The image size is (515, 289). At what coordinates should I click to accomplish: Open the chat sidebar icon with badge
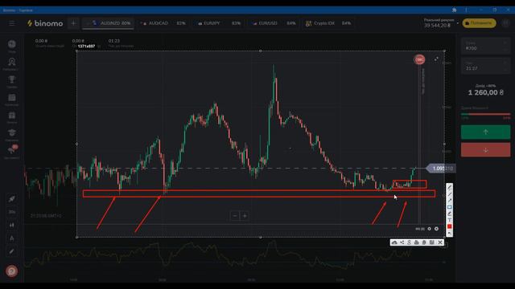coord(12,150)
